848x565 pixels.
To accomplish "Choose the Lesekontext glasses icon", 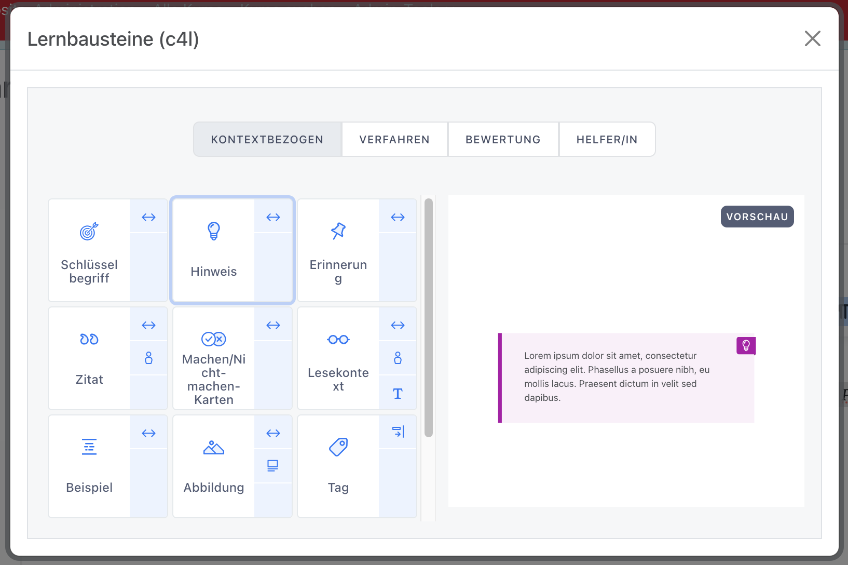I will 338,340.
